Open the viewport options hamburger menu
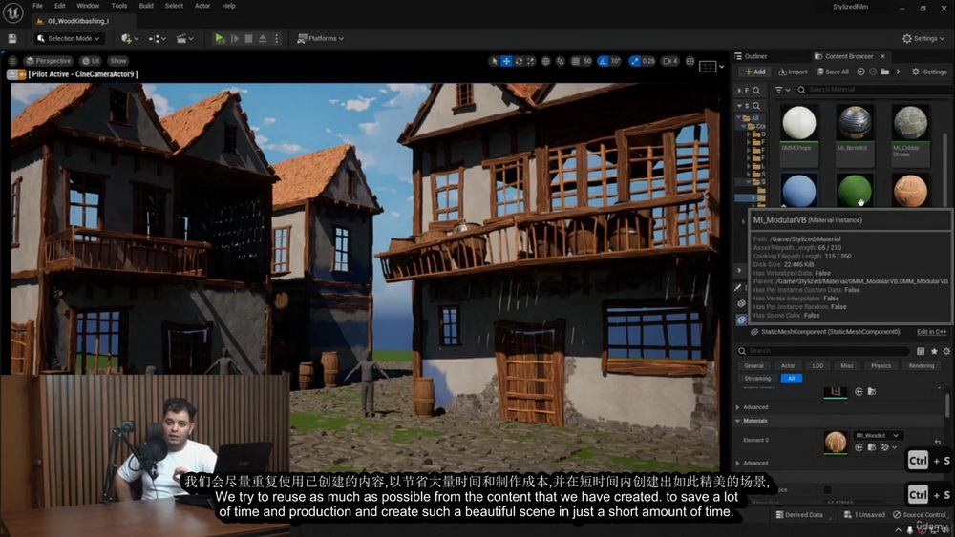The width and height of the screenshot is (955, 537). [x=12, y=61]
